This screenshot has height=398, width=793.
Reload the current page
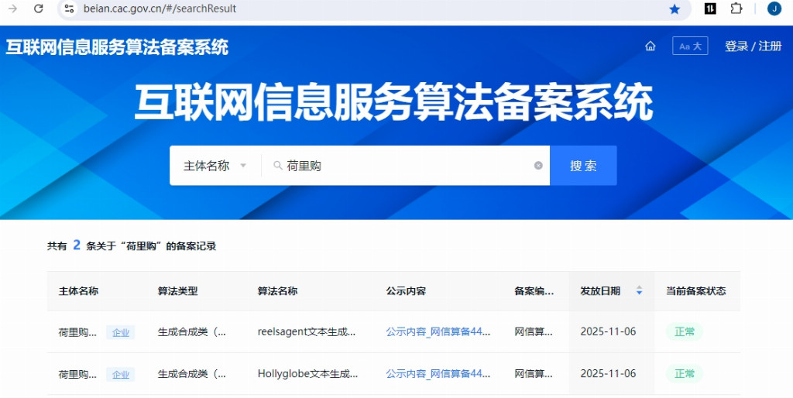[x=38, y=9]
